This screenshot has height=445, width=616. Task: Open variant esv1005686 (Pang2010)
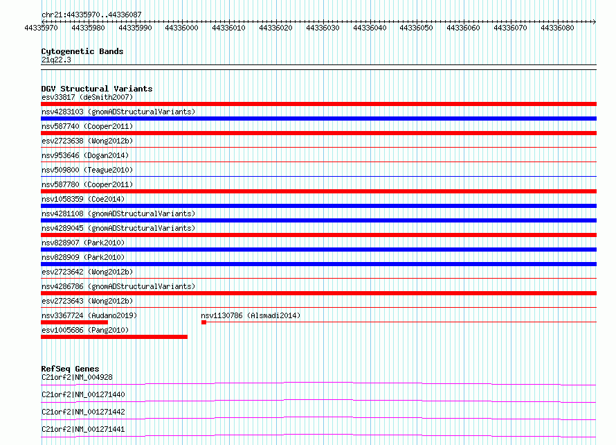(x=85, y=330)
